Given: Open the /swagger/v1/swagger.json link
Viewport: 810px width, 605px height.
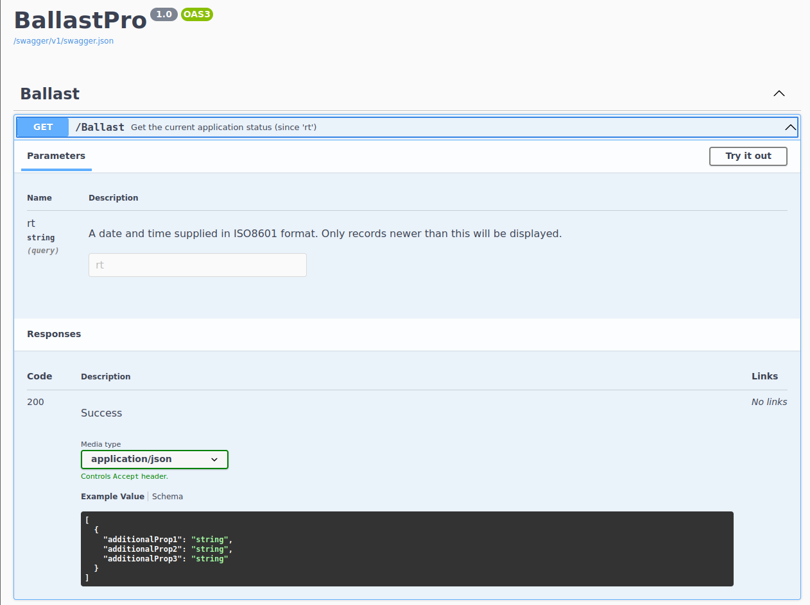Looking at the screenshot, I should [64, 41].
